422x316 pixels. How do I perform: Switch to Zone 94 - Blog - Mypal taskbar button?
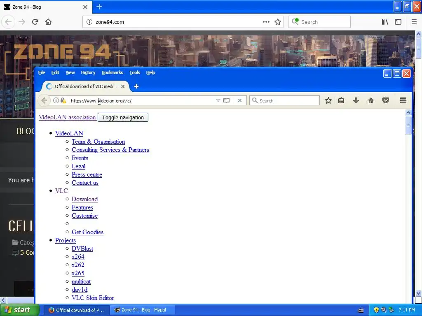pos(143,310)
